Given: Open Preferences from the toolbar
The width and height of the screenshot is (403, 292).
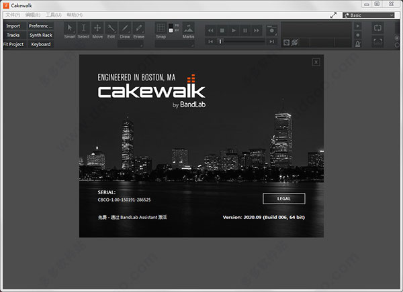Looking at the screenshot, I should 40,26.
